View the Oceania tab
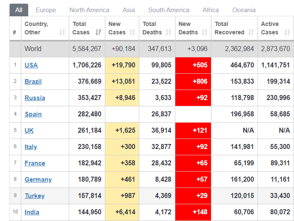The image size is (294, 221). (x=244, y=10)
